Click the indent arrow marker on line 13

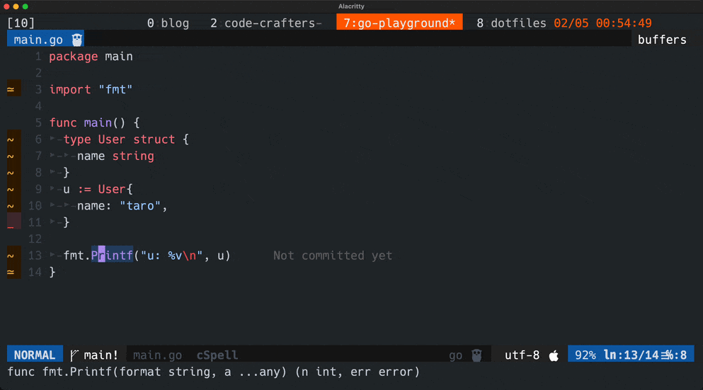pos(54,256)
